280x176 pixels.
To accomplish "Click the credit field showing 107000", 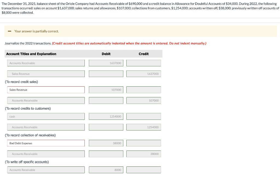I will 144,100.
